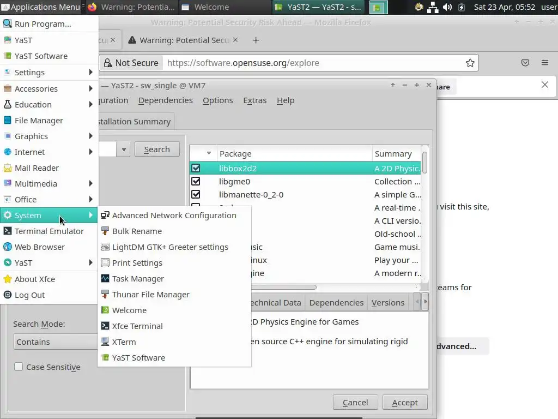The width and height of the screenshot is (558, 419).
Task: Sort by the Package column header
Action: tap(294, 153)
